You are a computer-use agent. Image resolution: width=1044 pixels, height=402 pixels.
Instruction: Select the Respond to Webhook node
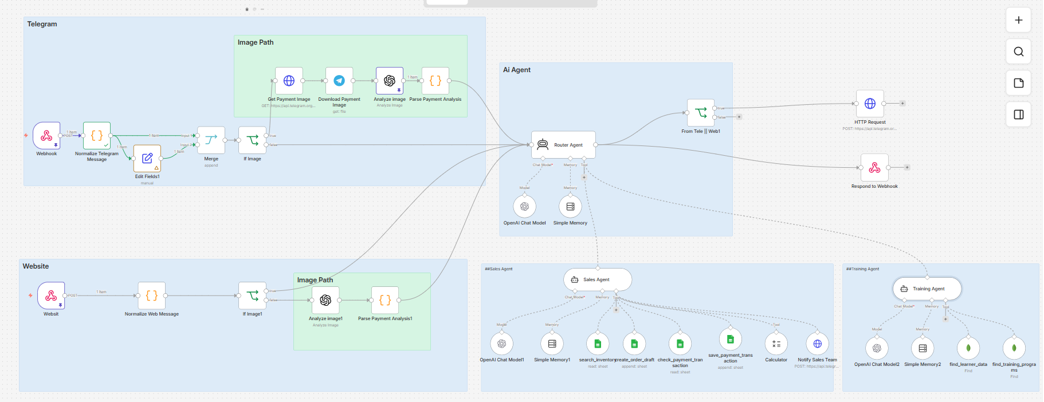(874, 168)
